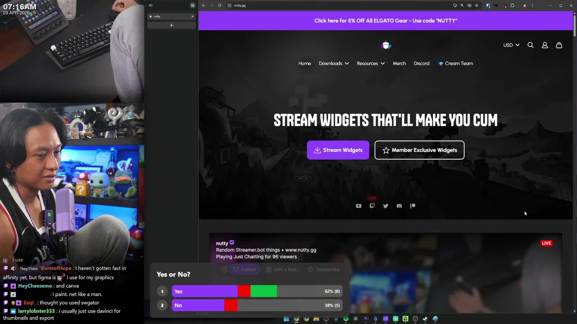Click the sidebar tab grid icon
577x324 pixels.
pos(192,5)
